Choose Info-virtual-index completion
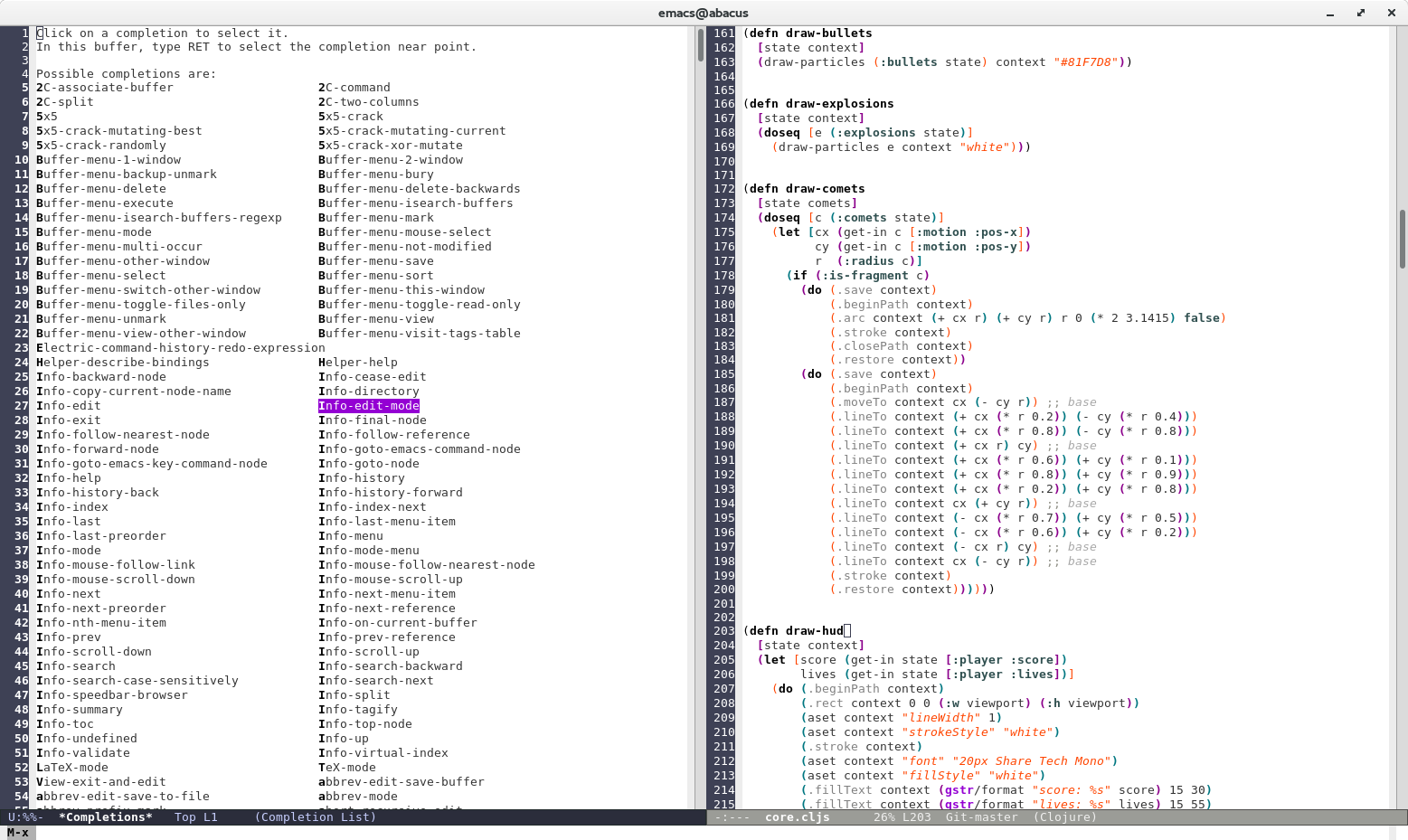Viewport: 1408px width, 840px height. tap(383, 753)
